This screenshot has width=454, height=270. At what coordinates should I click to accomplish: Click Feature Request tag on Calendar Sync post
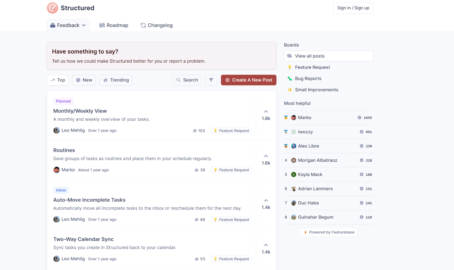point(231,259)
